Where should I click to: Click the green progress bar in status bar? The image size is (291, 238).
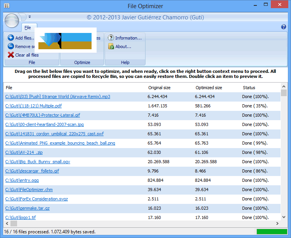pyautogui.click(x=272, y=232)
